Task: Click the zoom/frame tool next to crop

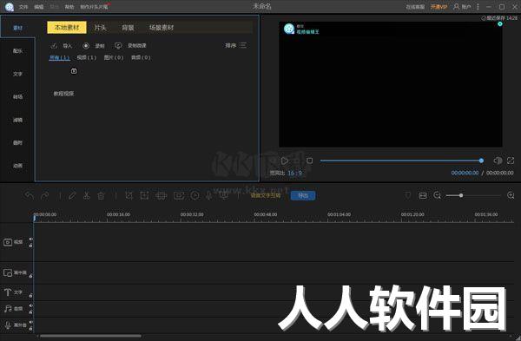Action: 144,195
